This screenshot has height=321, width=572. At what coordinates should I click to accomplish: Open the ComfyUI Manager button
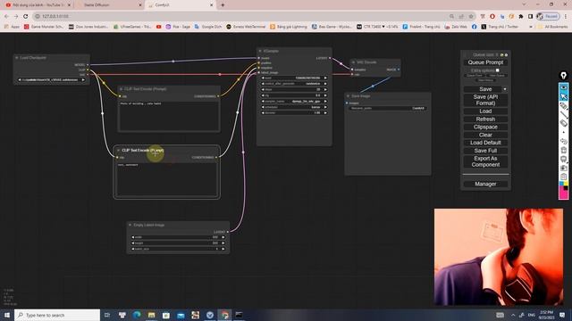pos(485,185)
